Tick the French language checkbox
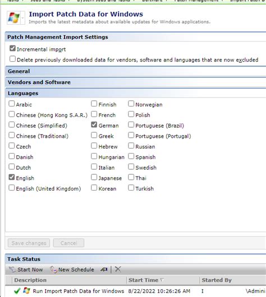 point(94,114)
